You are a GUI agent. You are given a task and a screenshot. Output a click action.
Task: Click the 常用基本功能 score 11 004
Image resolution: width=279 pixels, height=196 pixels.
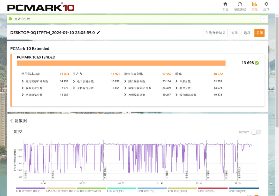(64, 74)
